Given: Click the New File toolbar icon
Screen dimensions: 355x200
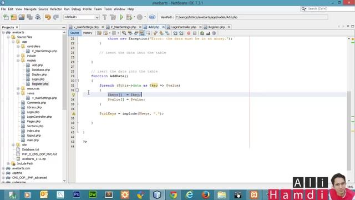Looking at the screenshot, I should (6, 17).
